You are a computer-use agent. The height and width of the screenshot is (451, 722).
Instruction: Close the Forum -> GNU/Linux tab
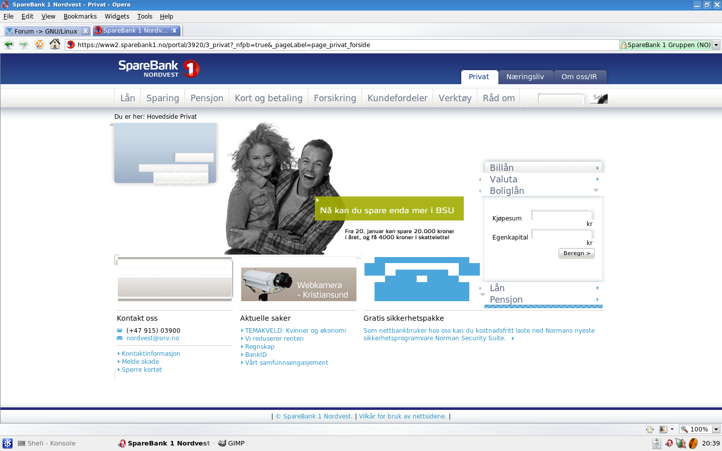86,31
